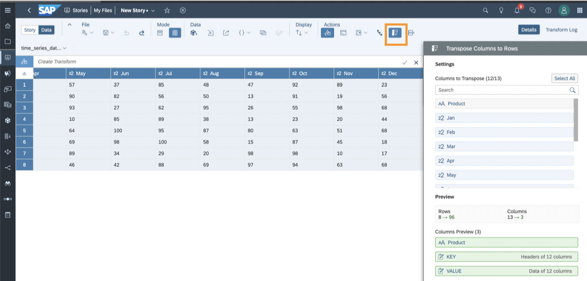587x281 pixels.
Task: Open the notifications bell
Action: (x=517, y=11)
